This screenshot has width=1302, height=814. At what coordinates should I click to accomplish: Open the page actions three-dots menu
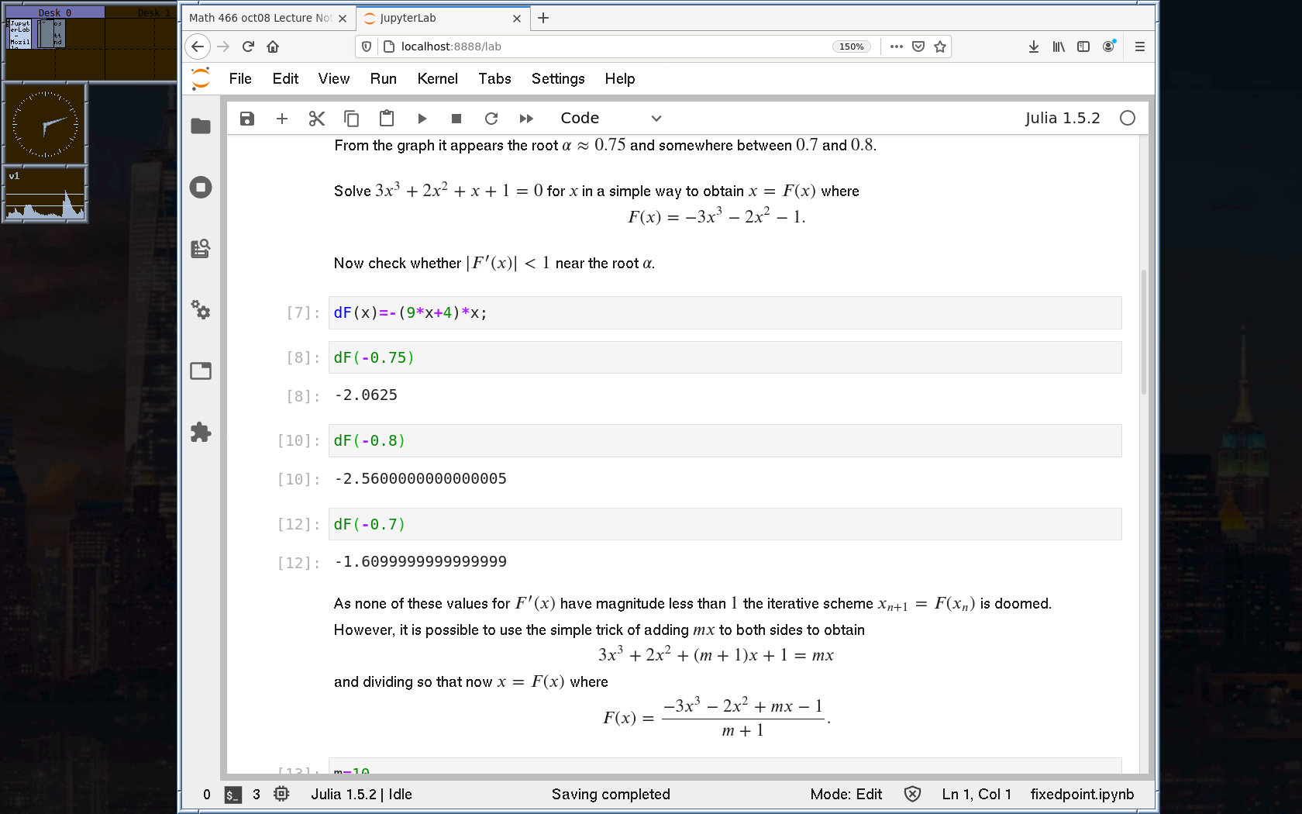point(897,47)
